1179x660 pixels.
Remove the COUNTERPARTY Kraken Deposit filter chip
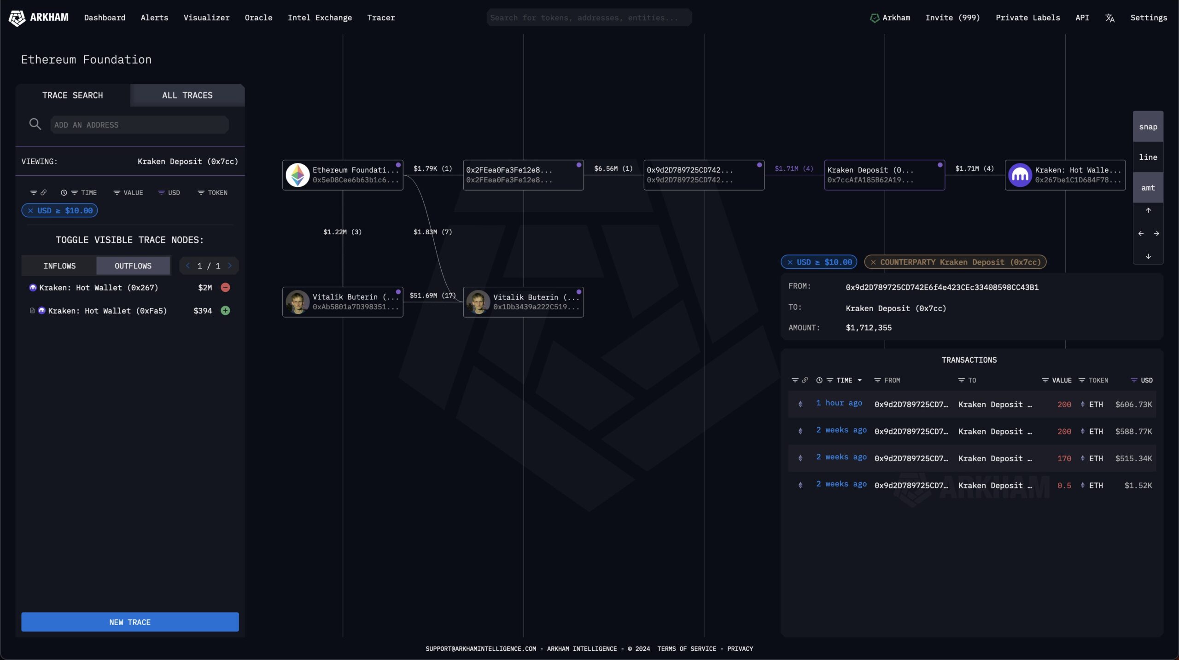click(873, 262)
